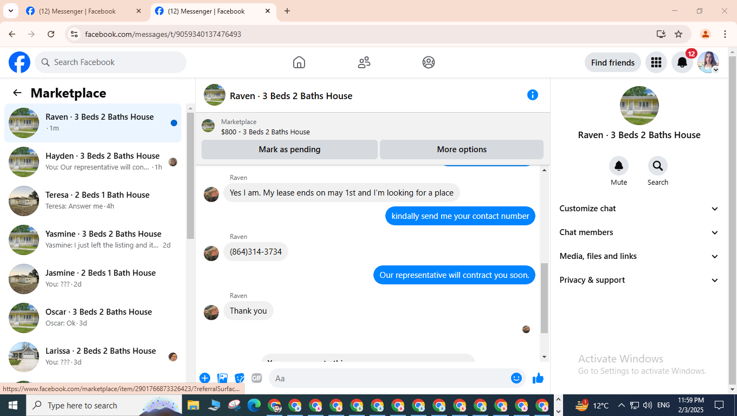Open Hayden 3 Beds 2 Baths conversation

[x=93, y=162]
